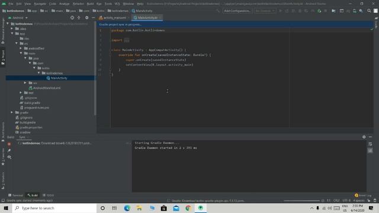Collapse the app folder
Image resolution: width=379 pixels, height=213 pixels.
coord(12,33)
